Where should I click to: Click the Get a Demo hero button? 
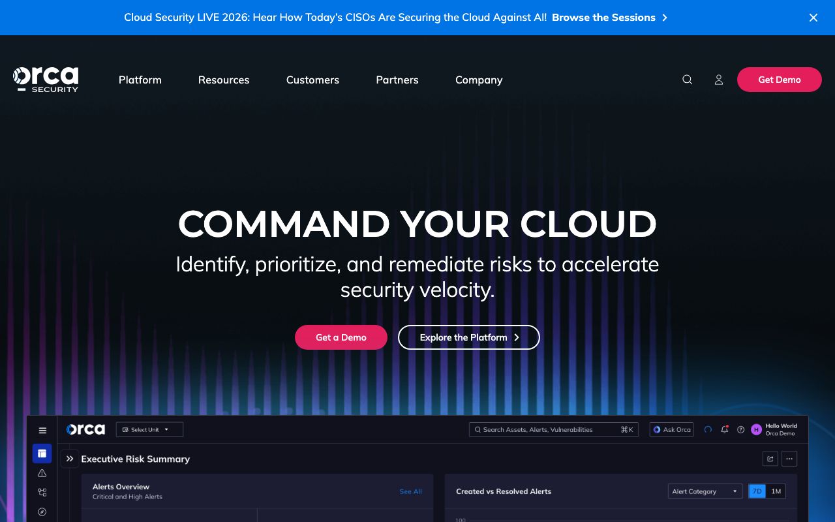341,337
